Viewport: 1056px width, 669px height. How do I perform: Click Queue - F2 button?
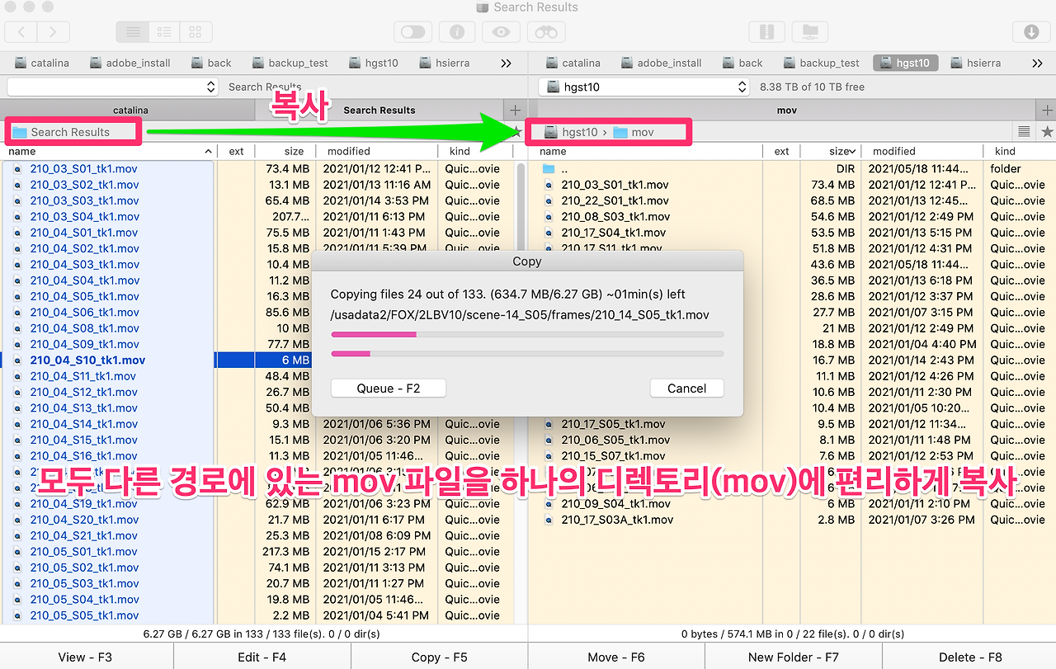pyautogui.click(x=389, y=389)
